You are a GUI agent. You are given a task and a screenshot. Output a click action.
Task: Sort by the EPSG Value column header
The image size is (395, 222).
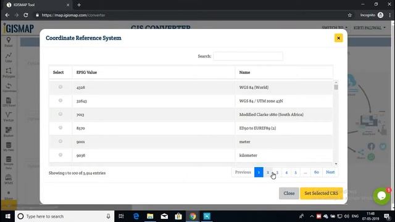(x=154, y=73)
